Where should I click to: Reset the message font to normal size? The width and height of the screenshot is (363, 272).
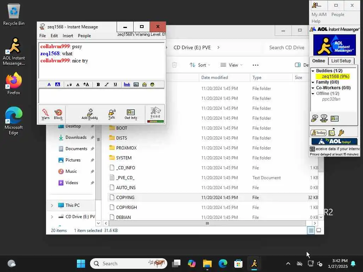point(78,85)
